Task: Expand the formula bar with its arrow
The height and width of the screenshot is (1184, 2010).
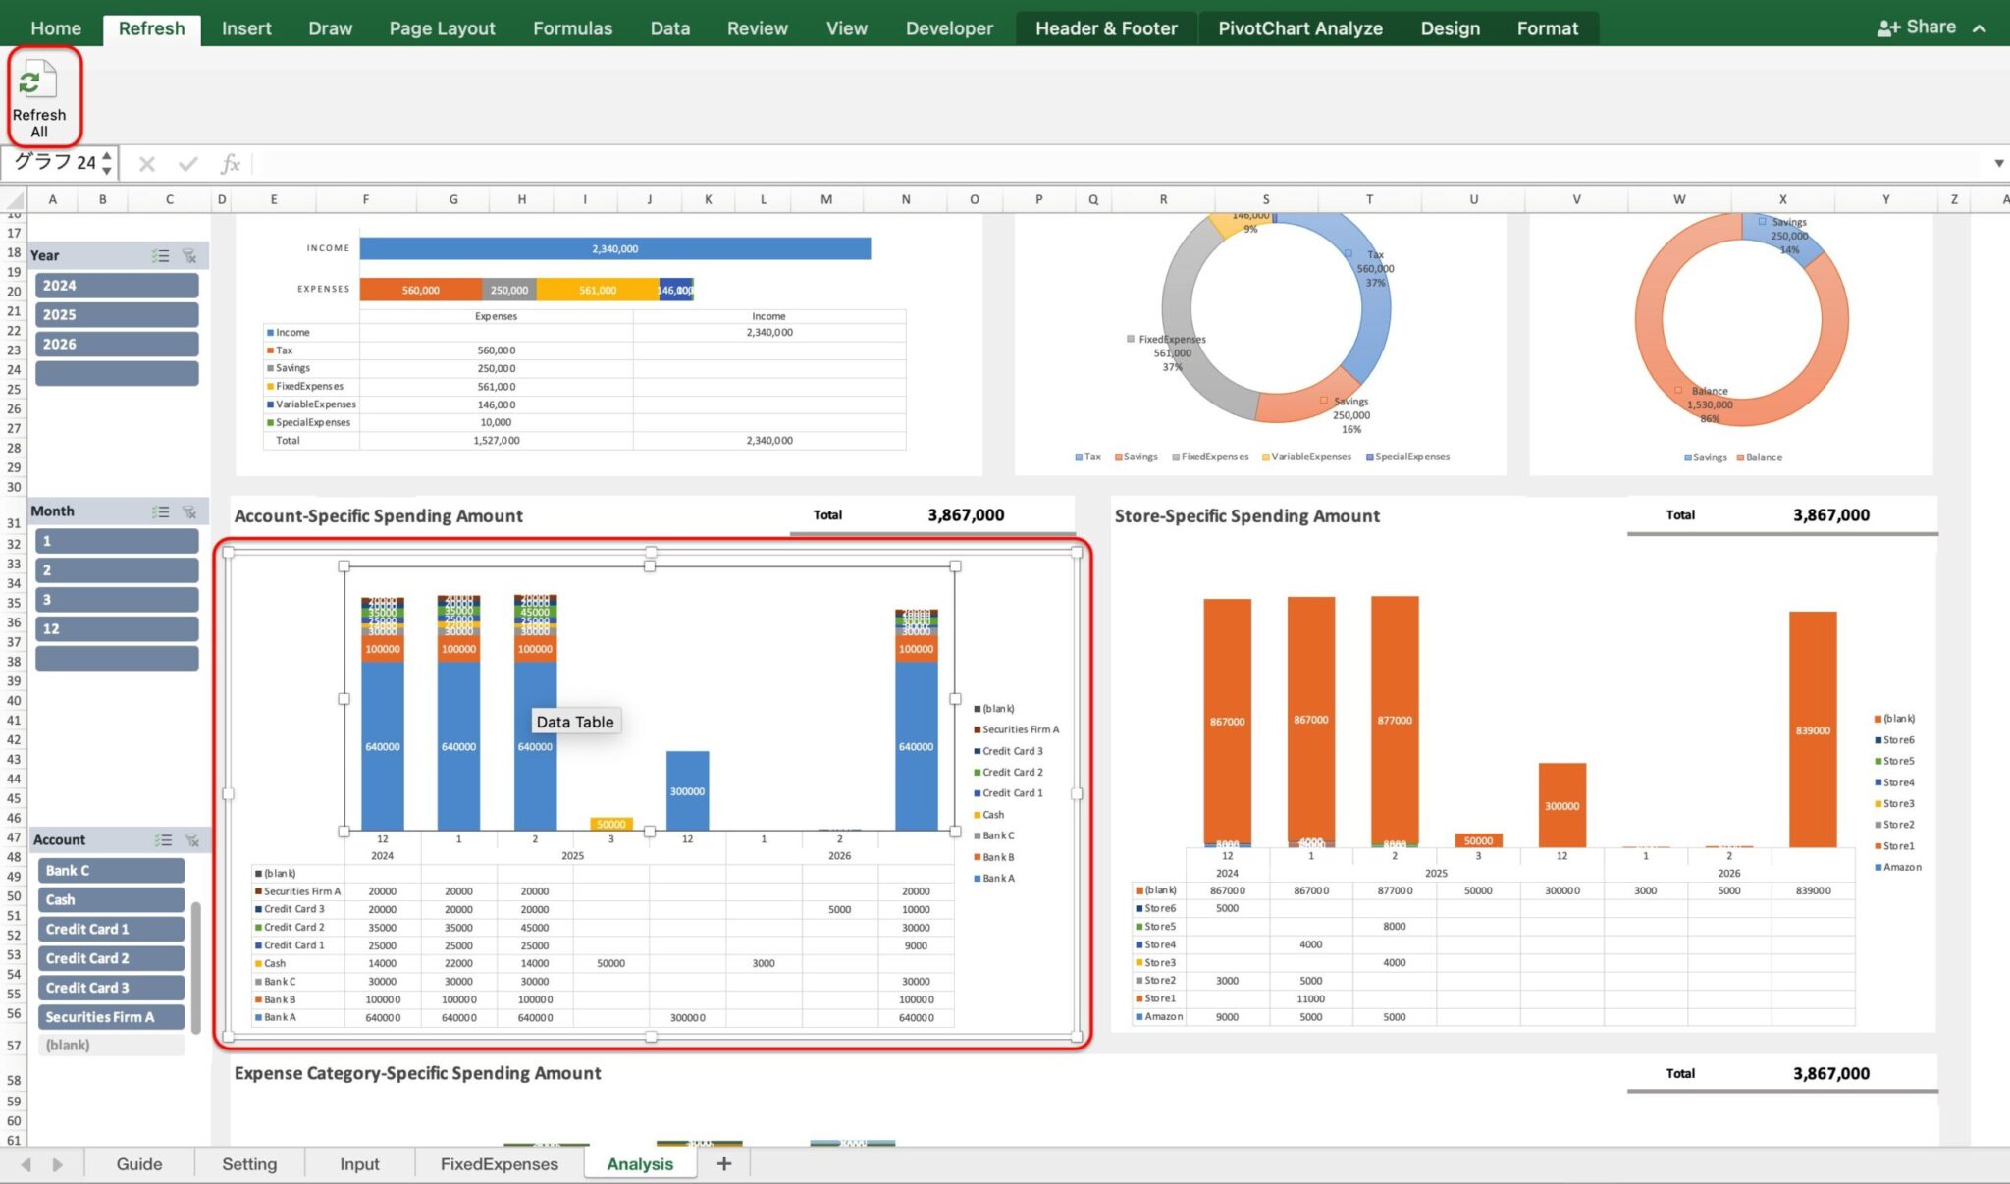Action: click(1999, 163)
